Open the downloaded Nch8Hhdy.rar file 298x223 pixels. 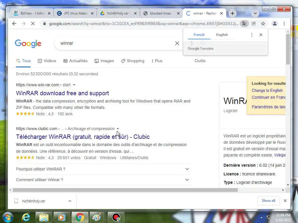click(x=33, y=201)
